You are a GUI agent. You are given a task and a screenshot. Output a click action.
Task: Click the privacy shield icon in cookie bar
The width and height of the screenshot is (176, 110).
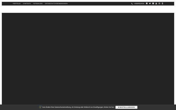(x=40, y=107)
